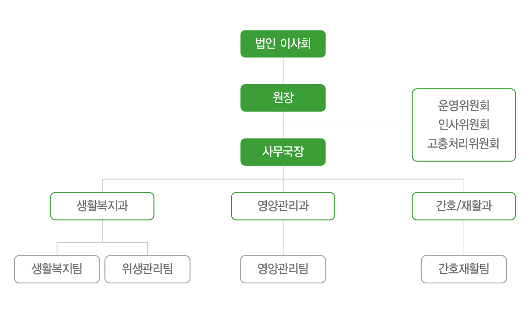530x314 pixels.
Task: Click horizontal branch line above 위생관리팀 box
Action: (125, 242)
